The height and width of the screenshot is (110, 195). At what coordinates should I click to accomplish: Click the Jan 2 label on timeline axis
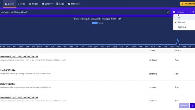(115, 47)
